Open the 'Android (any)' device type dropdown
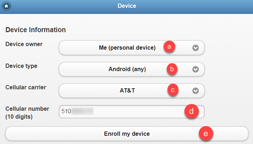Screen dimensions: 253x144 tap(127, 69)
